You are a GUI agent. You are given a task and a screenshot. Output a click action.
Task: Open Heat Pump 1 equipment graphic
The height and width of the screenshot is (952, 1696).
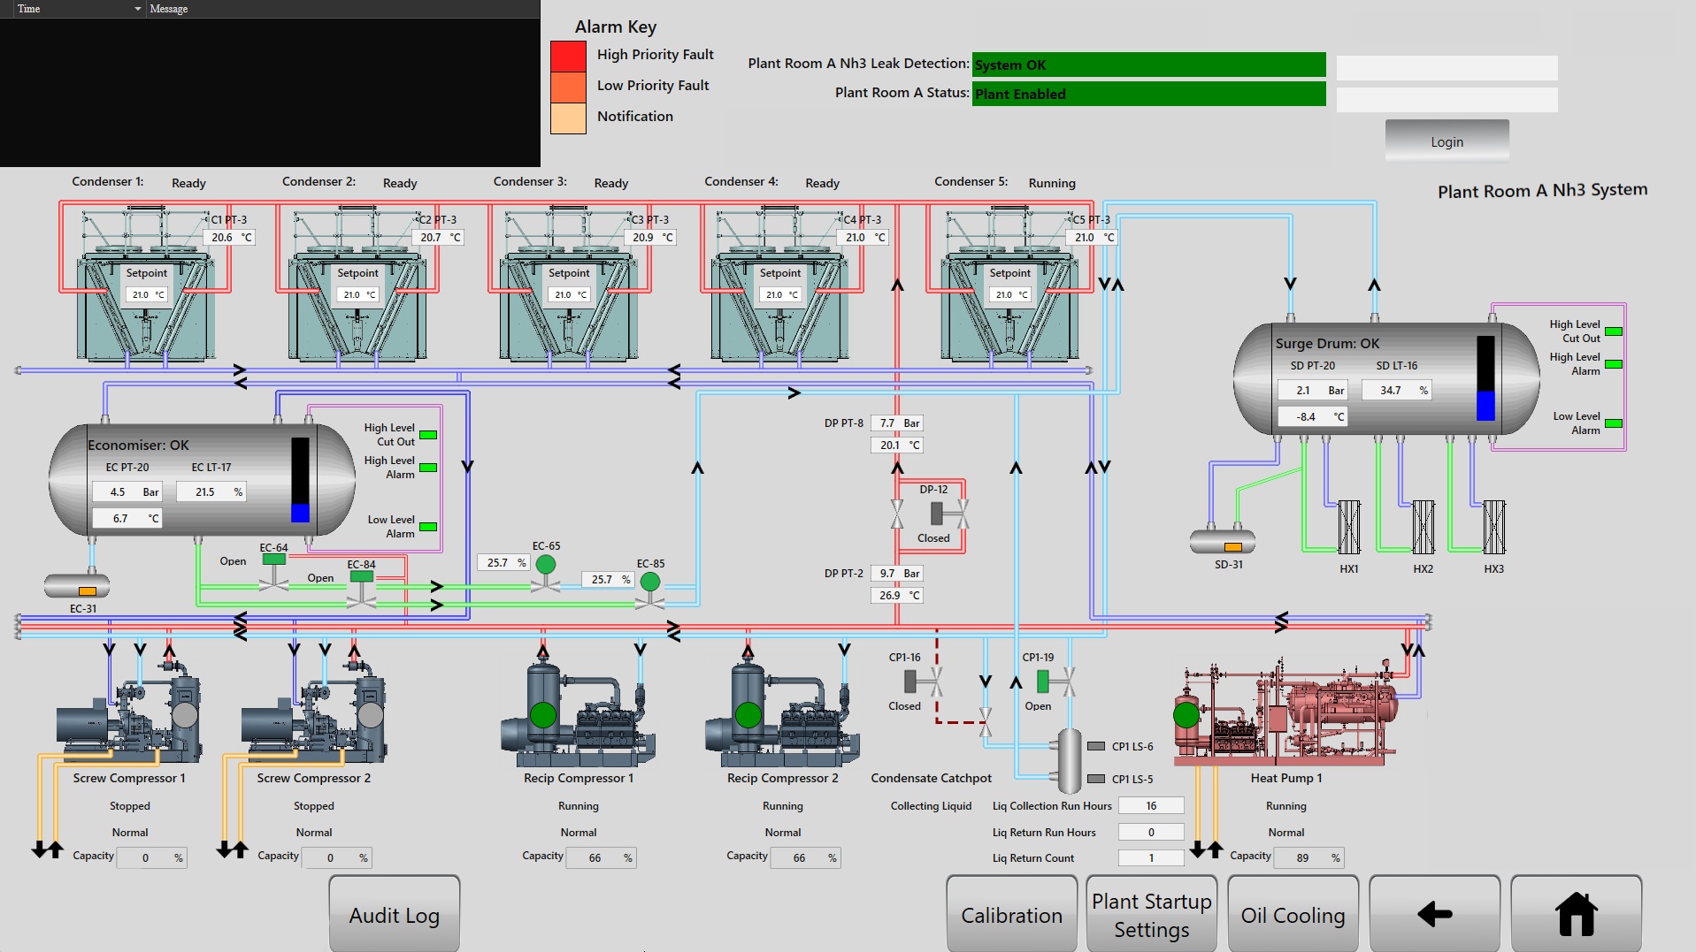[x=1283, y=716]
